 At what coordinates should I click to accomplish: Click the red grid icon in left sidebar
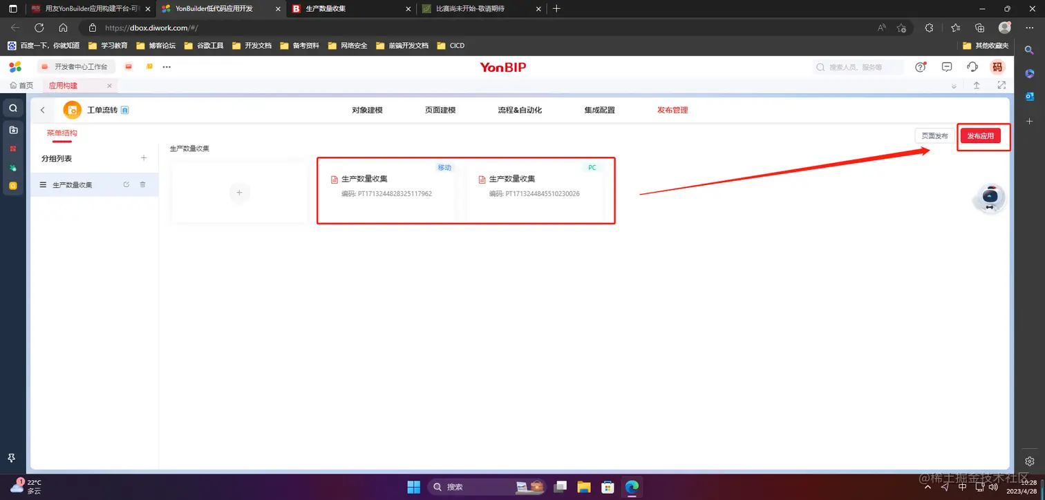(x=12, y=148)
